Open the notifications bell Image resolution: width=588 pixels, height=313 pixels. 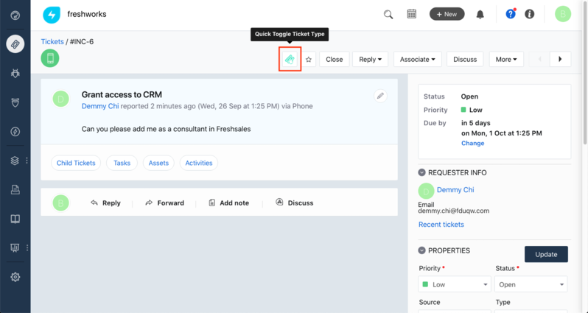click(x=480, y=14)
